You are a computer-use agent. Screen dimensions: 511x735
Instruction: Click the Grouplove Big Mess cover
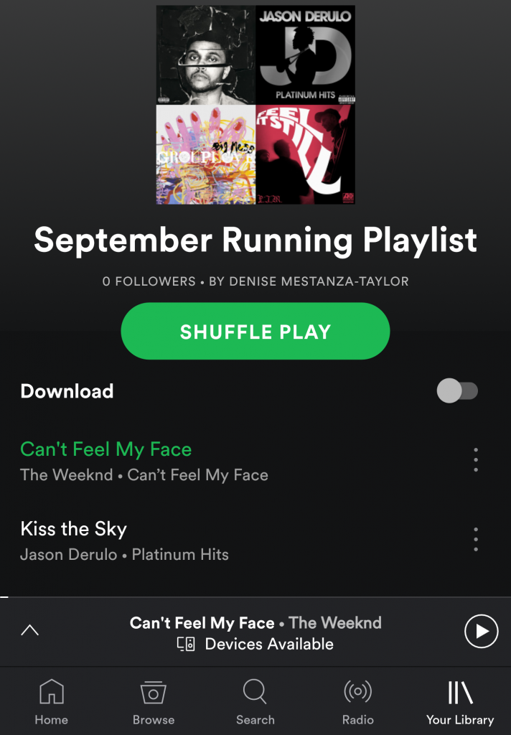click(x=206, y=155)
